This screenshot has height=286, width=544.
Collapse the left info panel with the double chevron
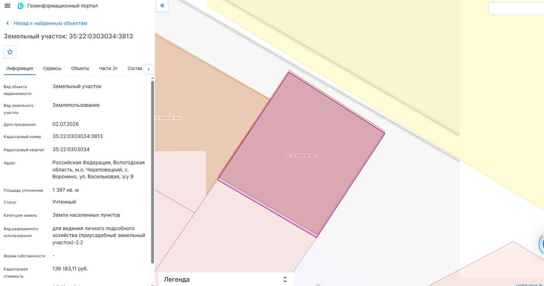[x=162, y=6]
